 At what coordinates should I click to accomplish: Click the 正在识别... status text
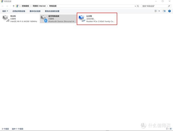click(x=91, y=19)
